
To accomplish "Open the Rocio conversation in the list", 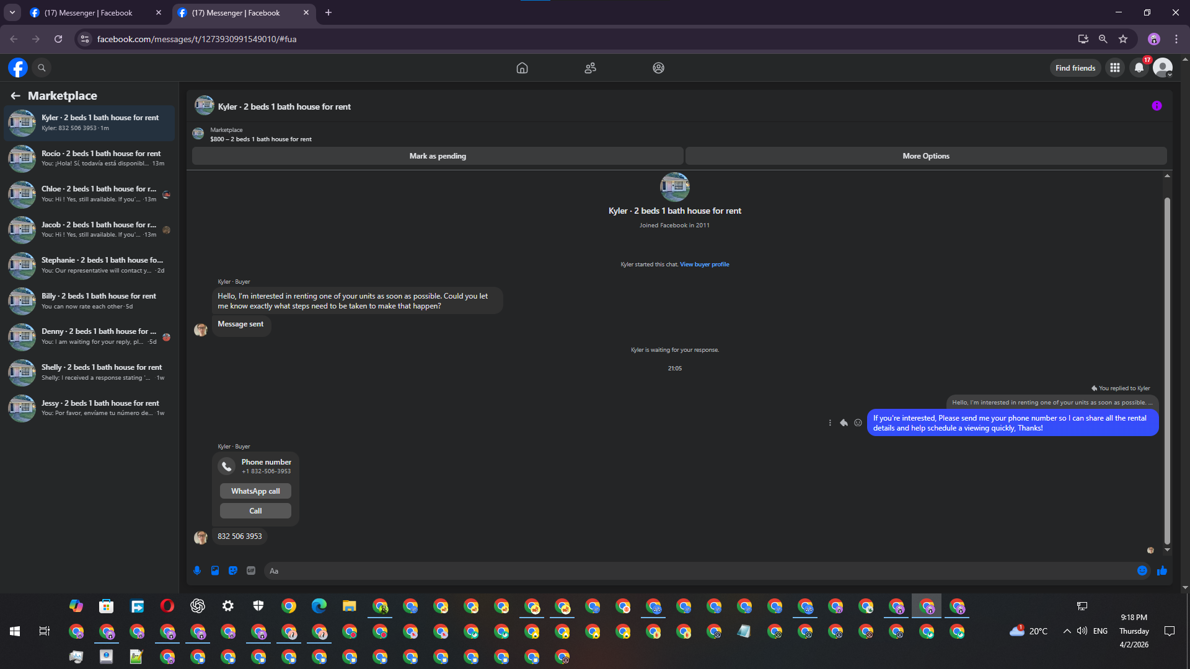I will pos(90,159).
